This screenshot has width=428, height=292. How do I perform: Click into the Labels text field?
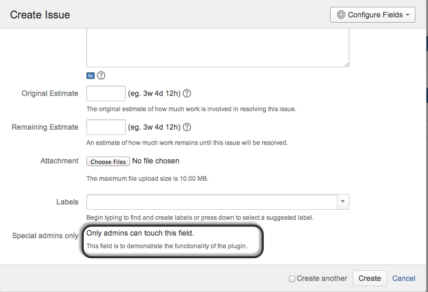tap(212, 202)
